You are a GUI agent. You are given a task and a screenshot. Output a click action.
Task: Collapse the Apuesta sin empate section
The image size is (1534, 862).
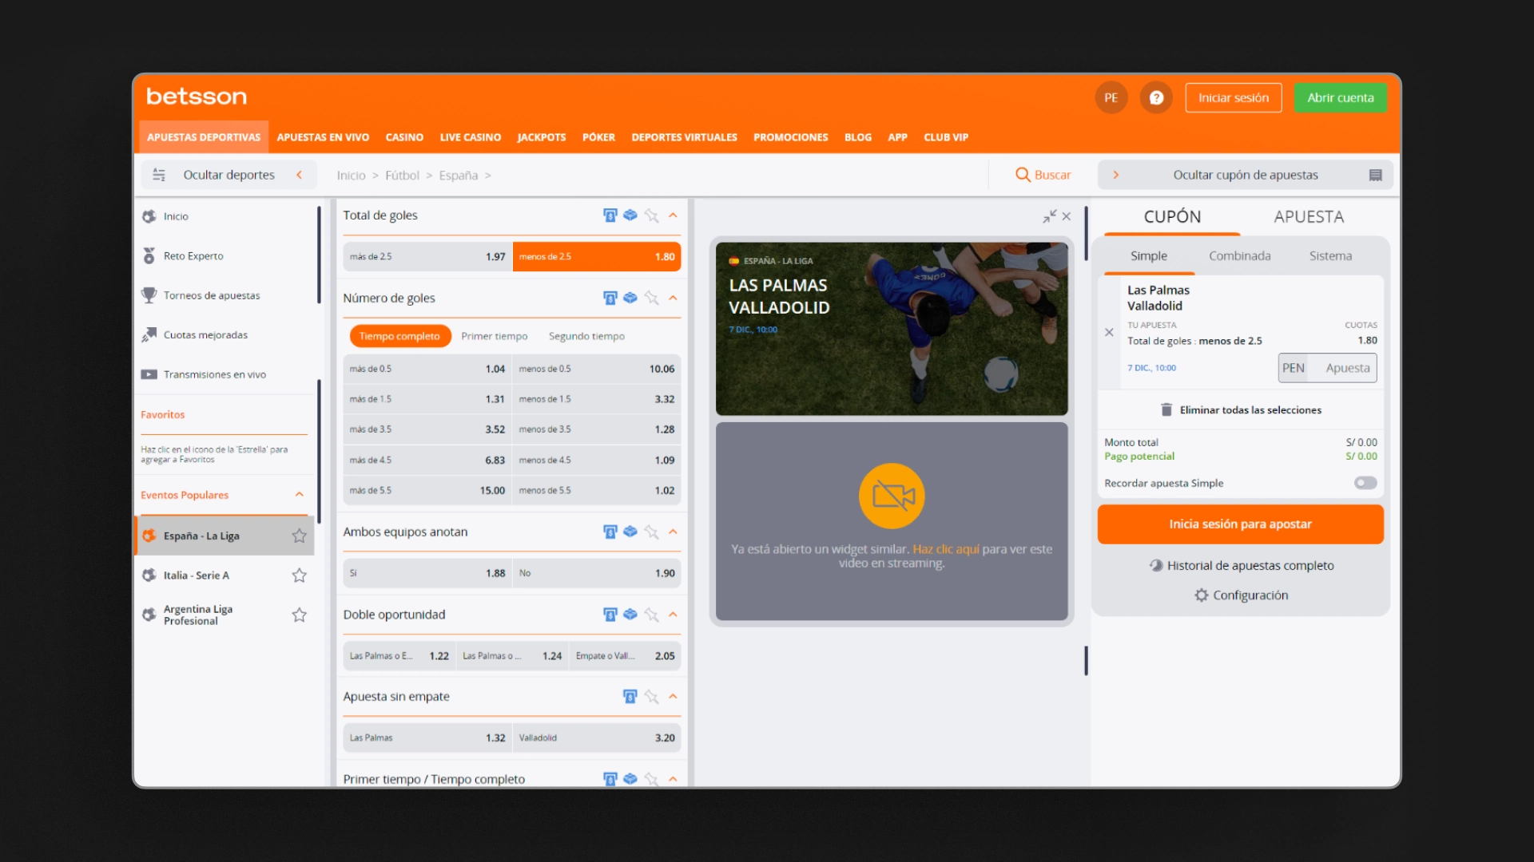[x=673, y=697]
